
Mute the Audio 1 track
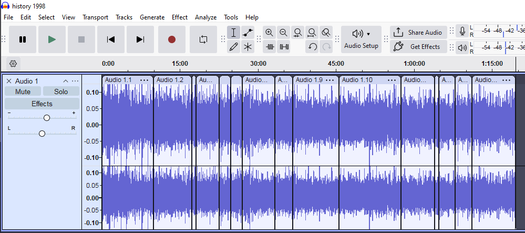(23, 92)
